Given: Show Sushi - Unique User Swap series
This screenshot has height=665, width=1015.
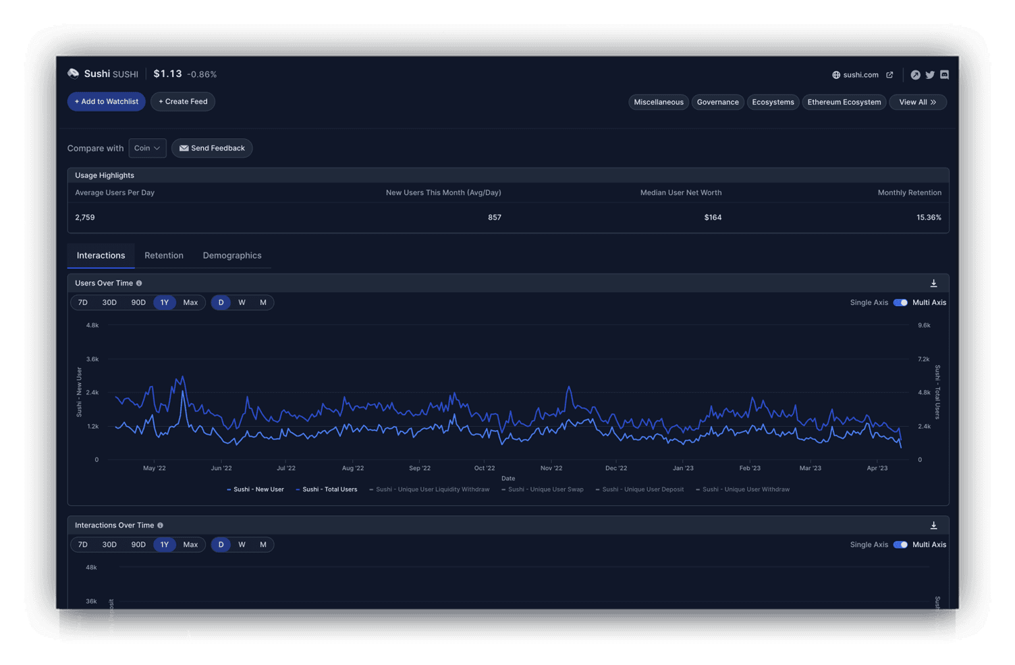Looking at the screenshot, I should click(x=543, y=489).
